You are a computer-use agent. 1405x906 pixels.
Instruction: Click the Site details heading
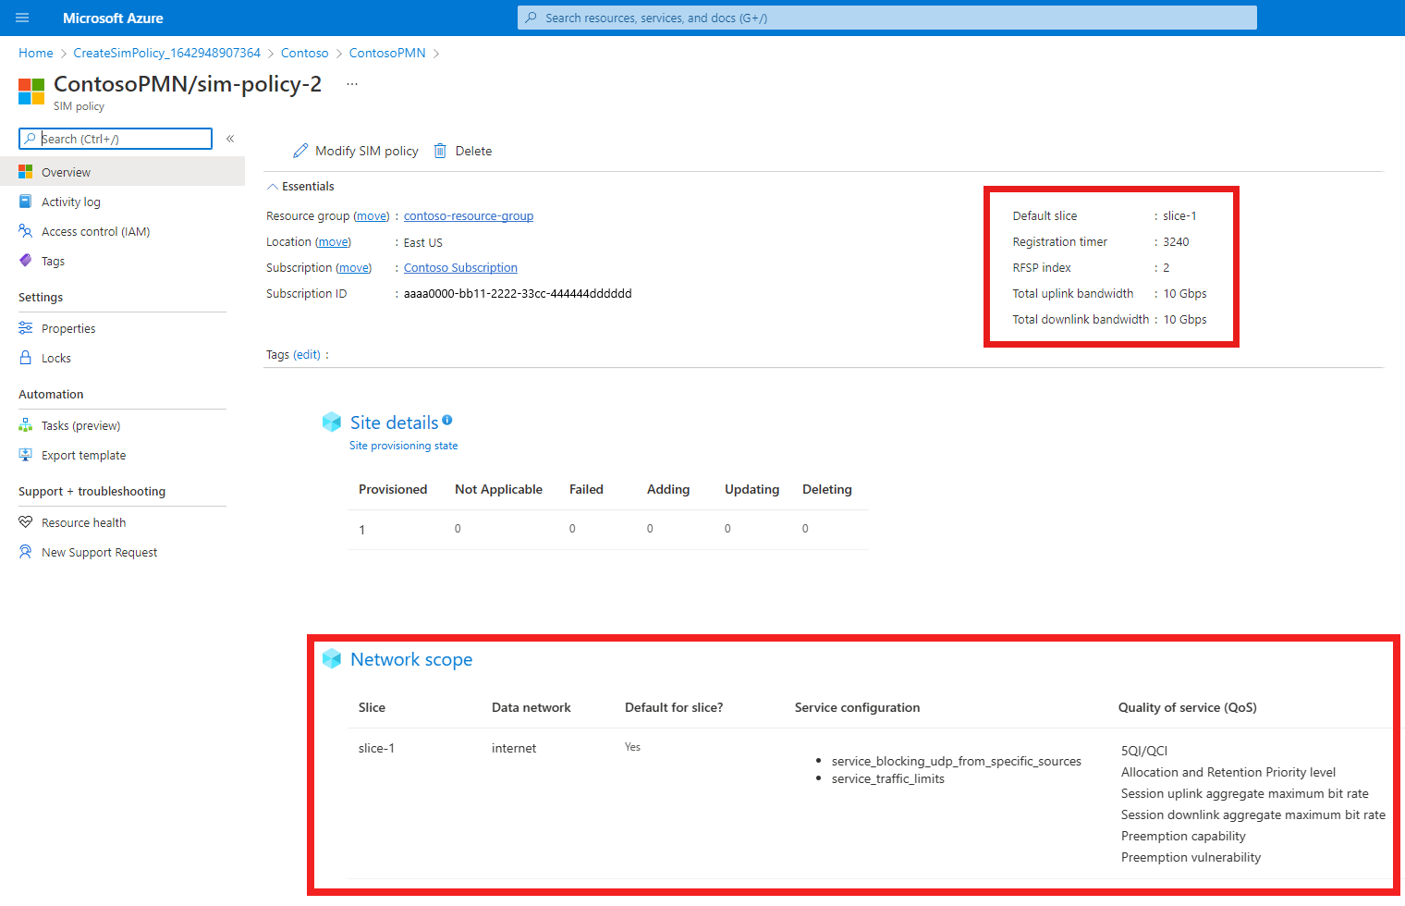[x=395, y=422]
